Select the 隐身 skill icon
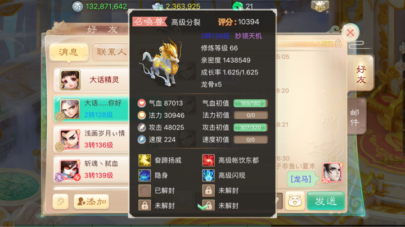The width and height of the screenshot is (405, 227). pyautogui.click(x=145, y=175)
